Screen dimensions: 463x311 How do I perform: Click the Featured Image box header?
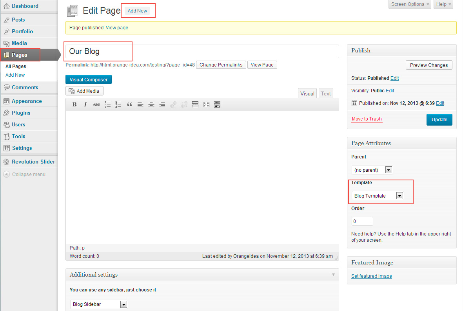(402, 262)
